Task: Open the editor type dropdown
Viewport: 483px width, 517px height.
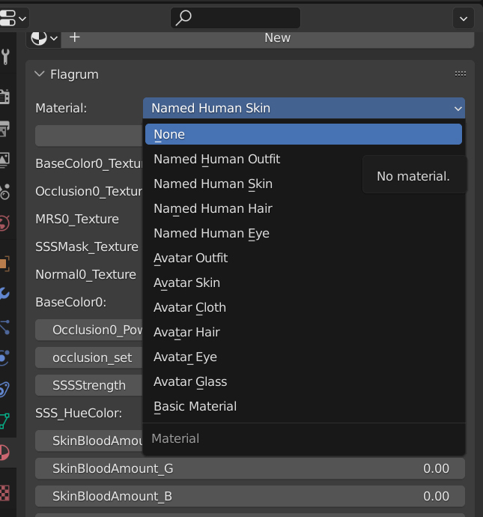Action: (x=13, y=17)
